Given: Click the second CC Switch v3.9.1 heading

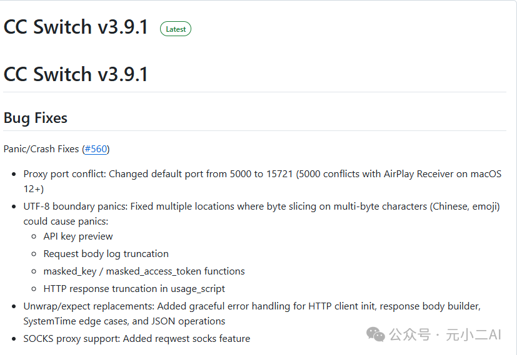Looking at the screenshot, I should click(x=76, y=74).
